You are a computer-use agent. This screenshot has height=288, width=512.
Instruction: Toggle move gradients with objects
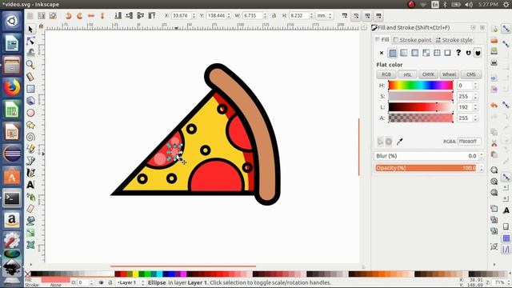coord(367,16)
